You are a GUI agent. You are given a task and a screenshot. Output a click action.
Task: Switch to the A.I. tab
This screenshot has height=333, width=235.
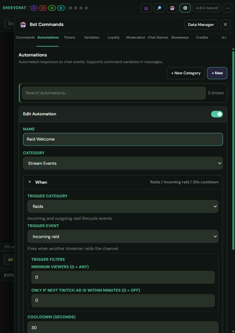pyautogui.click(x=224, y=38)
